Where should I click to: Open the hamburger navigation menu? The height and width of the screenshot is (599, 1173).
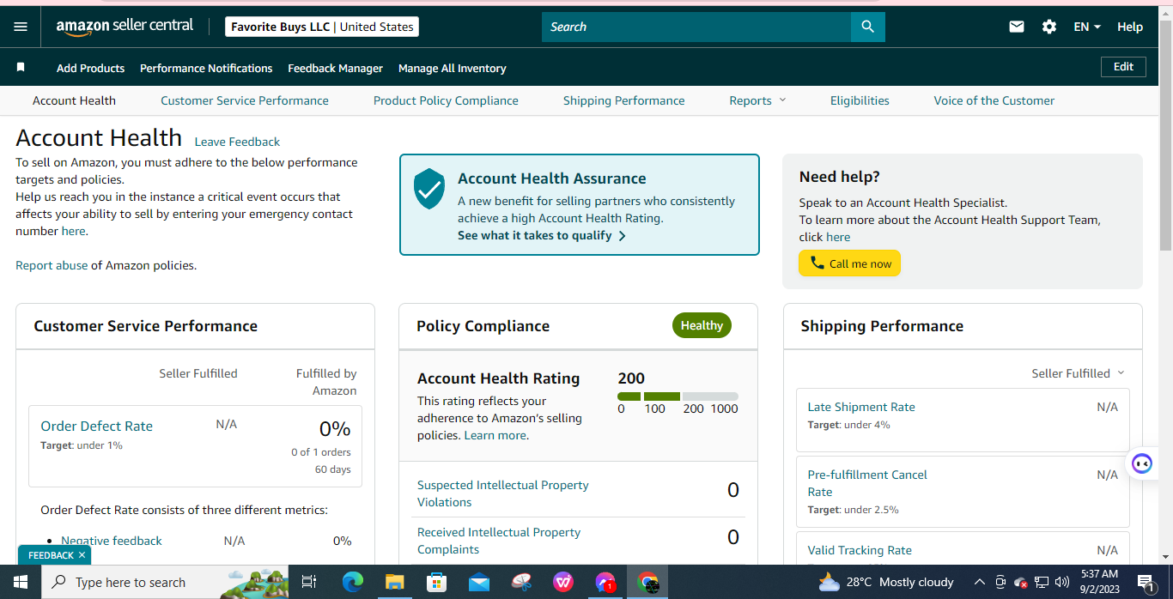coord(21,27)
